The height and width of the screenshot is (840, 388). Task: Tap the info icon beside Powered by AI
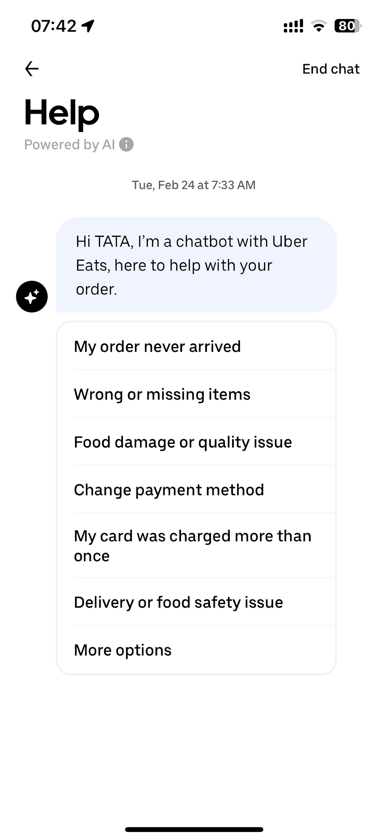(x=126, y=144)
